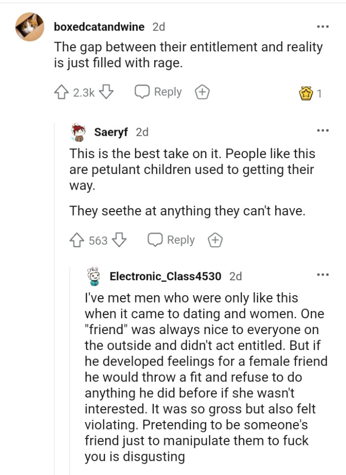Downvote Saeryf's reply
This screenshot has width=346, height=475.
pos(120,240)
